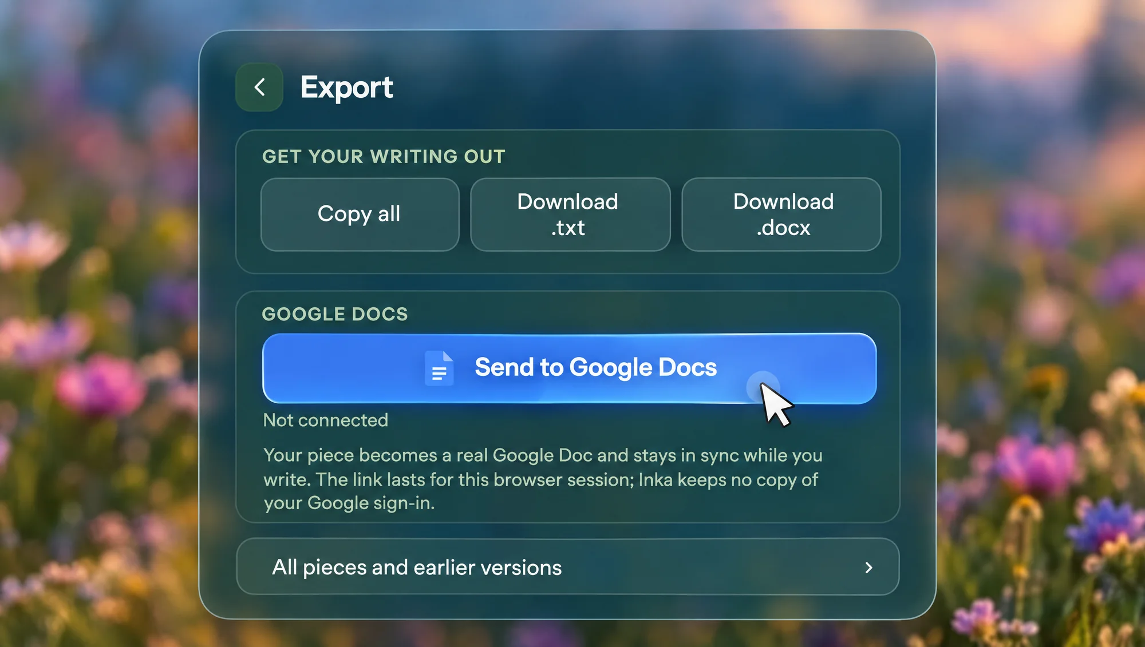1145x647 pixels.
Task: Open All pieces and earlier versions
Action: 568,567
